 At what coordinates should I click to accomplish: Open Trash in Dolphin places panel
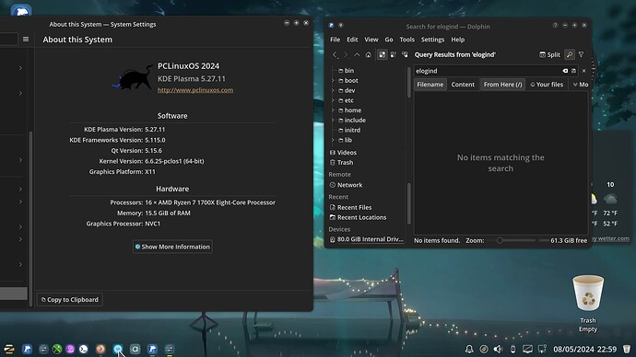[341, 162]
